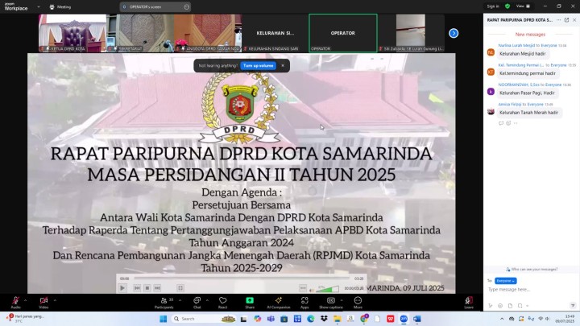Screen dimensions: 580x326
Task: Toggle Show captions
Action: coord(331,303)
